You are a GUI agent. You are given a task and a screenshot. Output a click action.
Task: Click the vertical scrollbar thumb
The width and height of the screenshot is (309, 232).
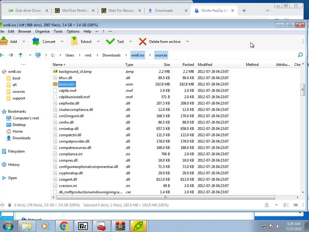coord(303,90)
